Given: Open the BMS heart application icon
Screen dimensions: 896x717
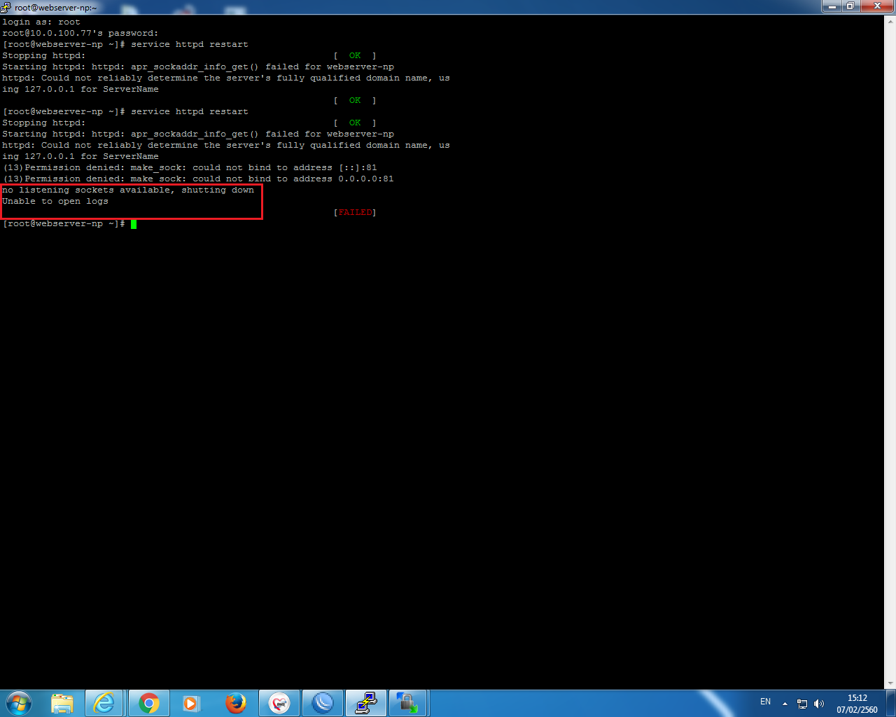Looking at the screenshot, I should (279, 703).
